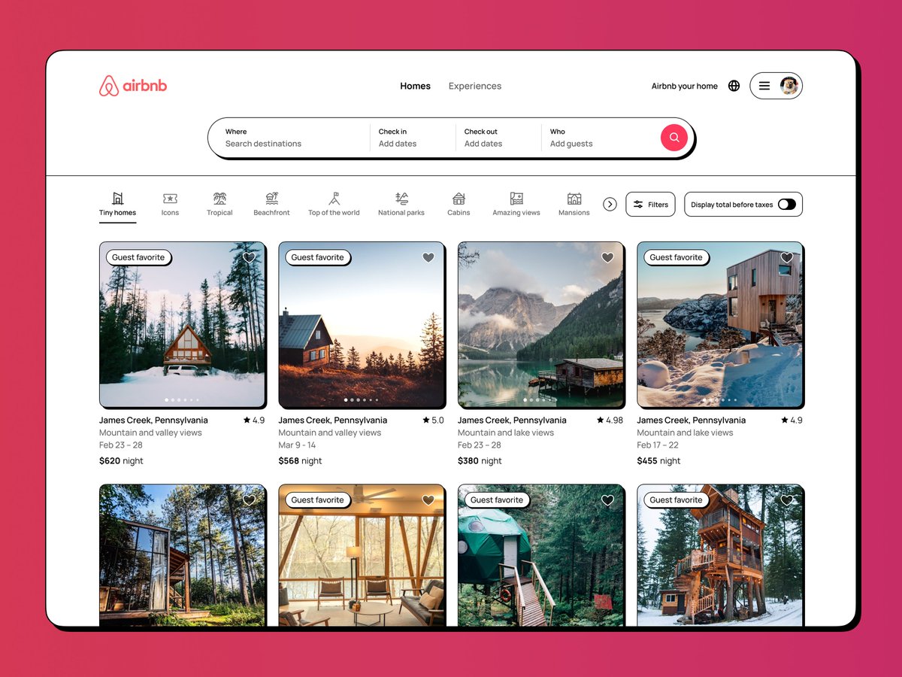Select the Icons category
Screen dimensions: 902x677
170,204
